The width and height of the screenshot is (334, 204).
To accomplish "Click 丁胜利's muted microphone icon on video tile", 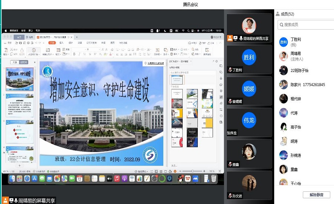I will [x=230, y=70].
